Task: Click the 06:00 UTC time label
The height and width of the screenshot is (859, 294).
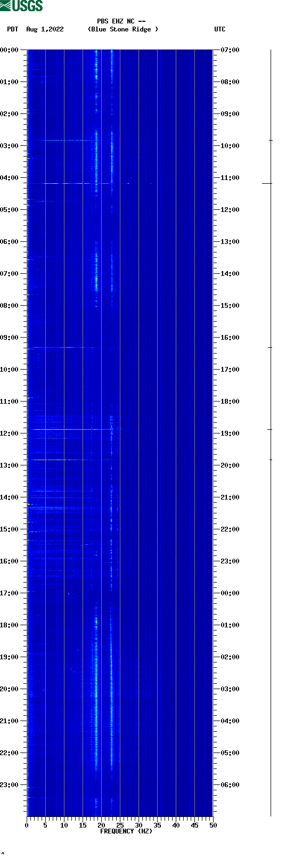Action: coord(230,785)
